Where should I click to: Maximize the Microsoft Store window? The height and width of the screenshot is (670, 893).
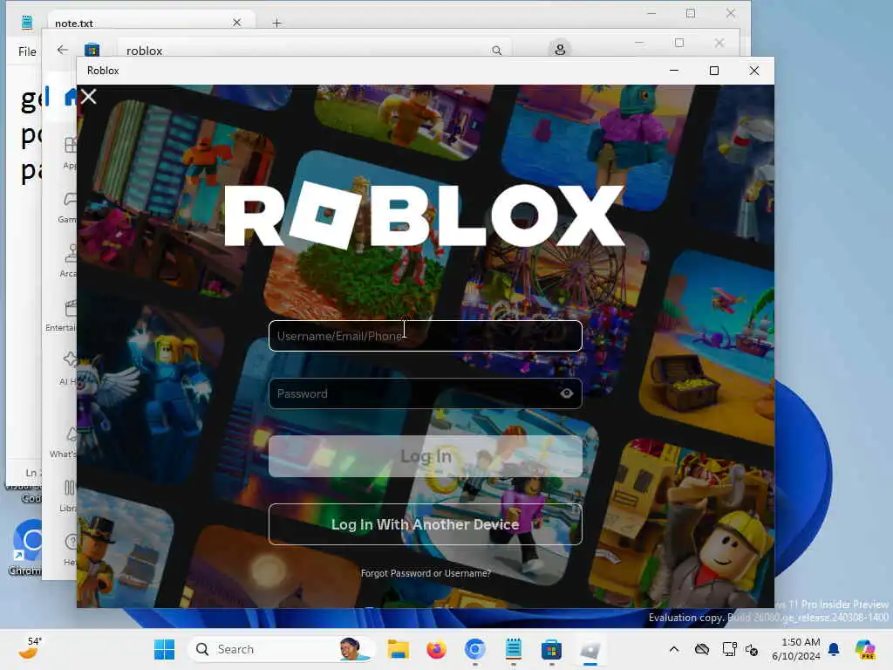678,43
